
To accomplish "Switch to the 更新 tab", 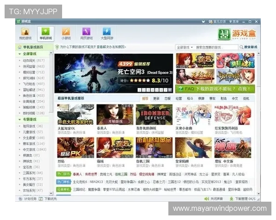I will tap(156, 99).
